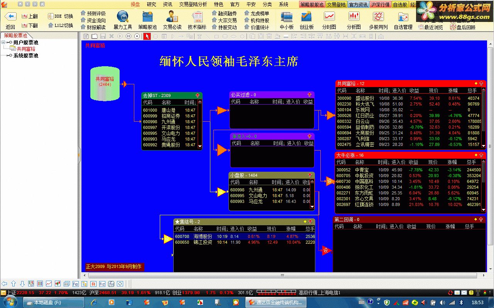Viewport: 494px width, 308px height.
Task: Click the 上翻 page-up button
Action: (29, 16)
